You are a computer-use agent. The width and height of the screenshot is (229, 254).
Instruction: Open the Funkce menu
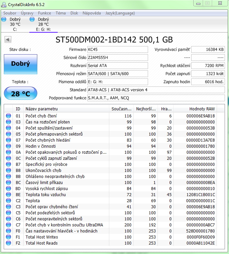(x=45, y=13)
